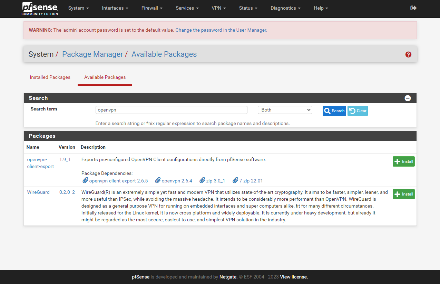Click inside the search term input field
This screenshot has height=284, width=440.
click(171, 109)
